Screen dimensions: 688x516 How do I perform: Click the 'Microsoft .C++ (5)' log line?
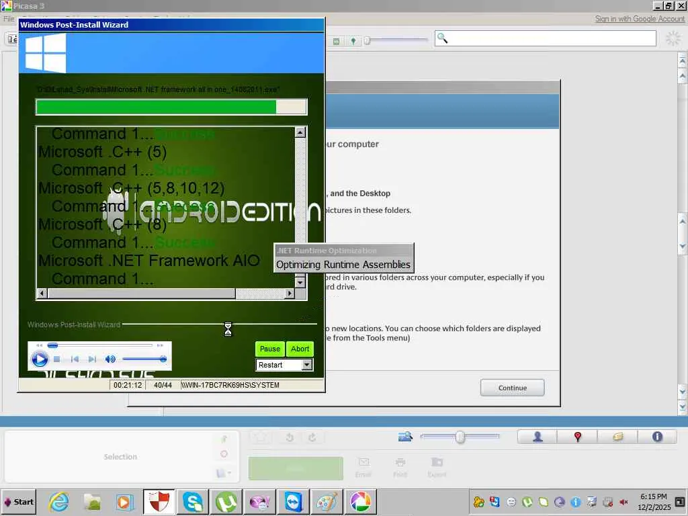pyautogui.click(x=102, y=152)
